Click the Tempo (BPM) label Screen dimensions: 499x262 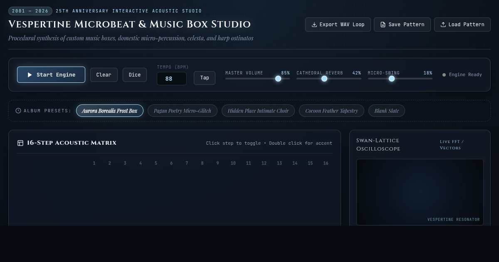[173, 67]
